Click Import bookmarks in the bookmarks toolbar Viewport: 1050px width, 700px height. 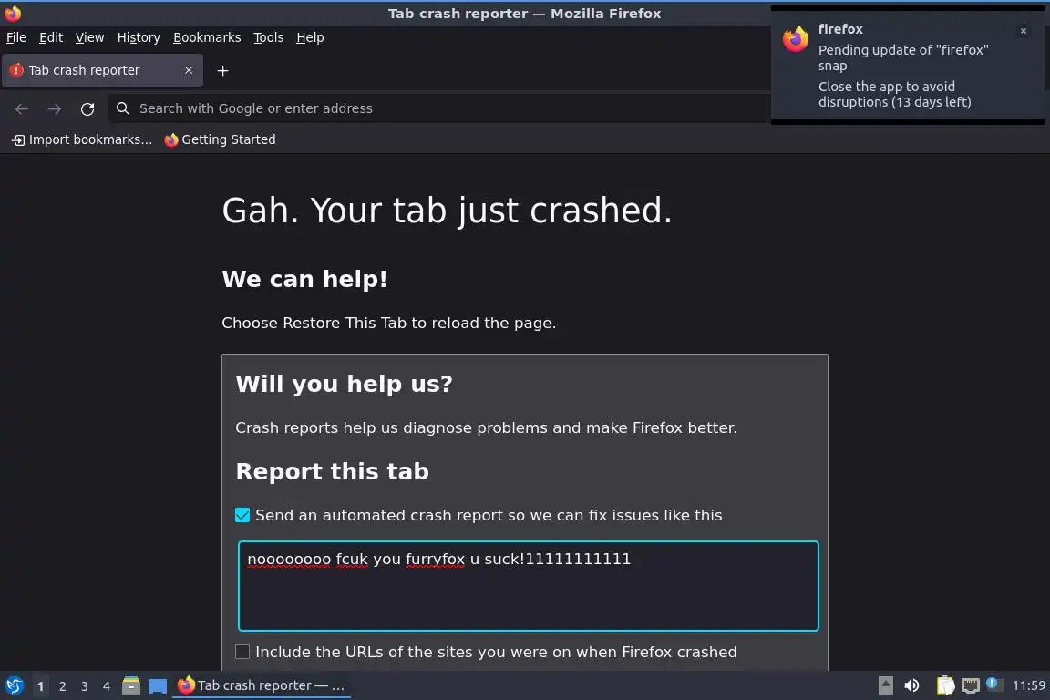[x=82, y=139]
